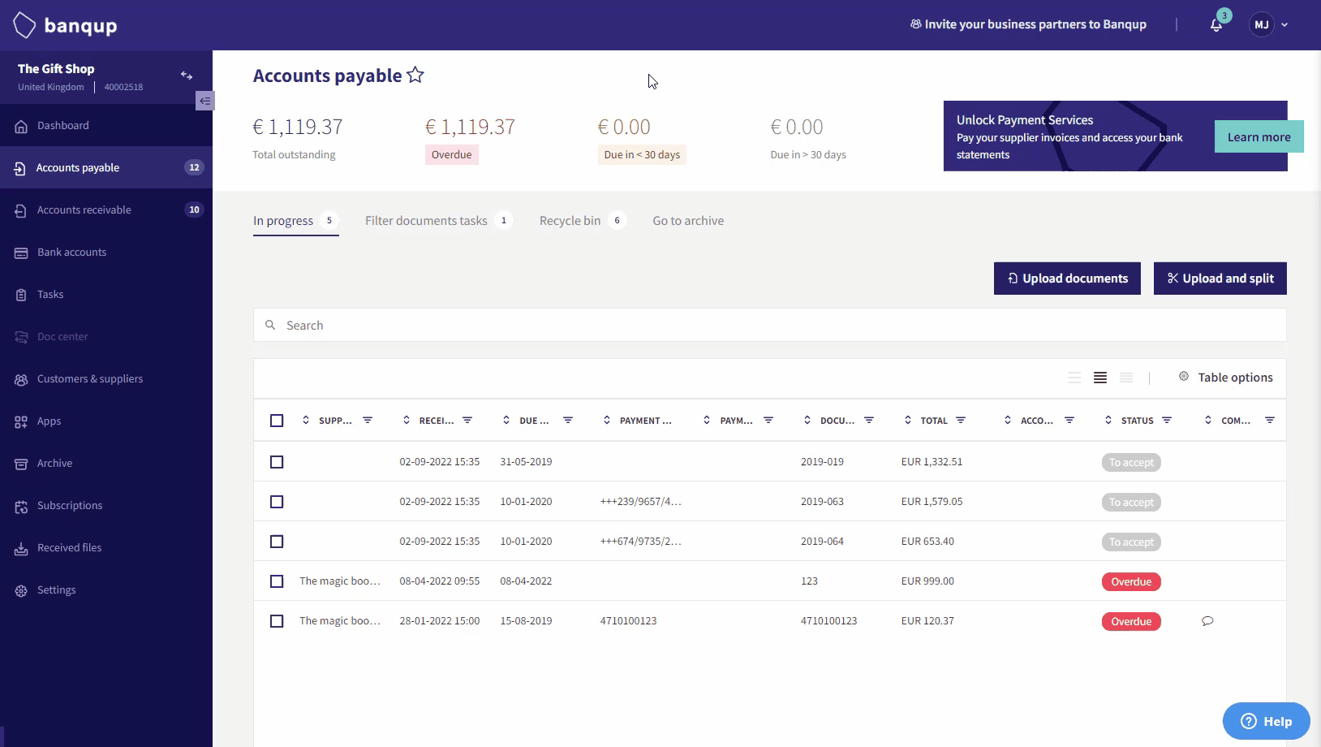The width and height of the screenshot is (1321, 747).
Task: Sort by the TOTAL column arrows
Action: [x=908, y=420]
